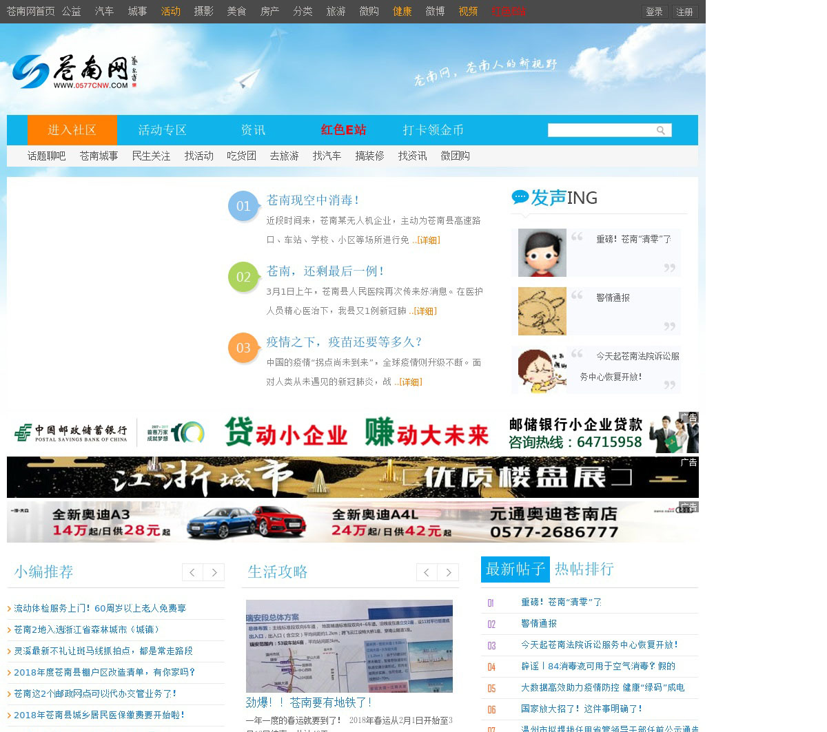This screenshot has width=827, height=732.
Task: Click the speech bubble icon beside 发声ING
Action: click(520, 198)
